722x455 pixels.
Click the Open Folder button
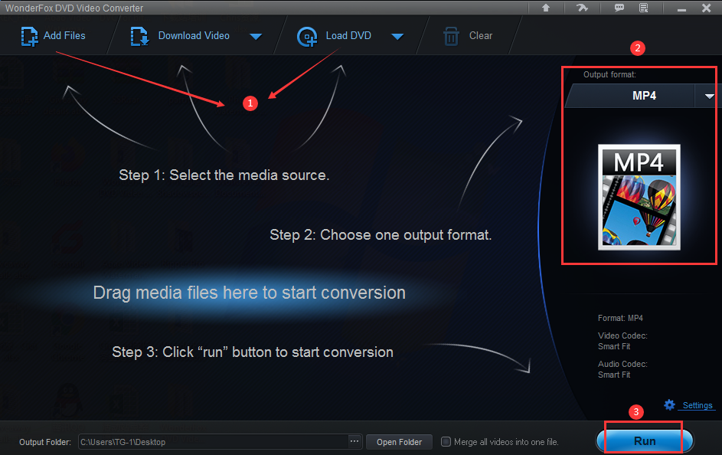click(399, 442)
